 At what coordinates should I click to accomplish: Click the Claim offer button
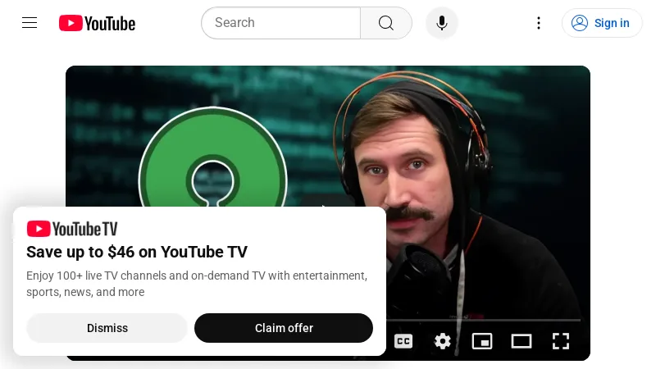click(x=284, y=328)
